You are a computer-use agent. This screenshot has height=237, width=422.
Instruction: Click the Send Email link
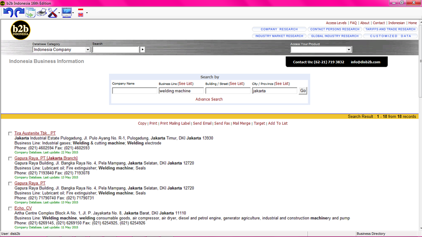click(x=202, y=123)
